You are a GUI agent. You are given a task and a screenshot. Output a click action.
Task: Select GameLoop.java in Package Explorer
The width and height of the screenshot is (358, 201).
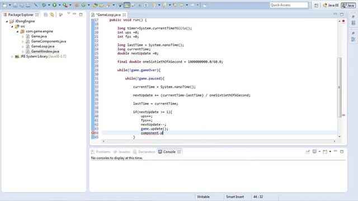click(x=43, y=46)
